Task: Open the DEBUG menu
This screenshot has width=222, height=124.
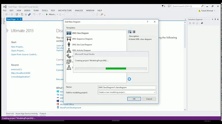Action: click(27, 10)
